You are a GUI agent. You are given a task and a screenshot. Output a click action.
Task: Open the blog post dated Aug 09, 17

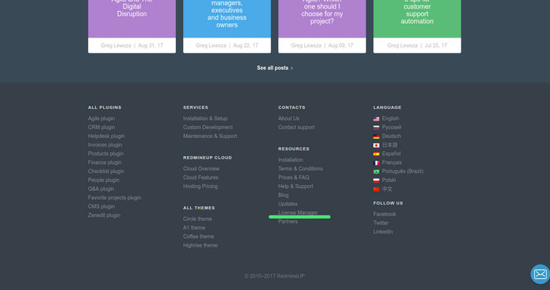click(322, 27)
